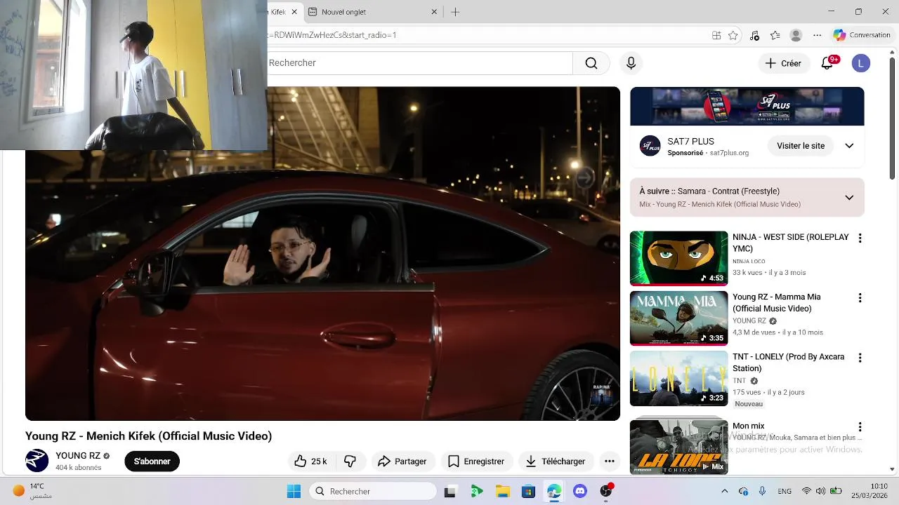Open the Edge browser profile icon
Screen dimensions: 899x505
pyautogui.click(x=796, y=35)
